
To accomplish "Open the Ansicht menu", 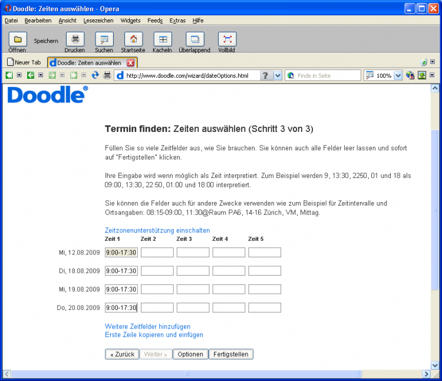I will point(67,21).
